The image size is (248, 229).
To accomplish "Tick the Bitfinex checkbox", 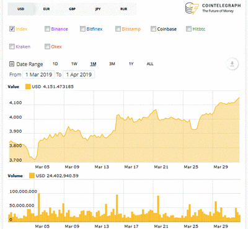I will (x=82, y=29).
